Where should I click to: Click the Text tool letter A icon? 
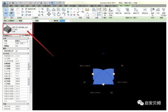(41, 3)
